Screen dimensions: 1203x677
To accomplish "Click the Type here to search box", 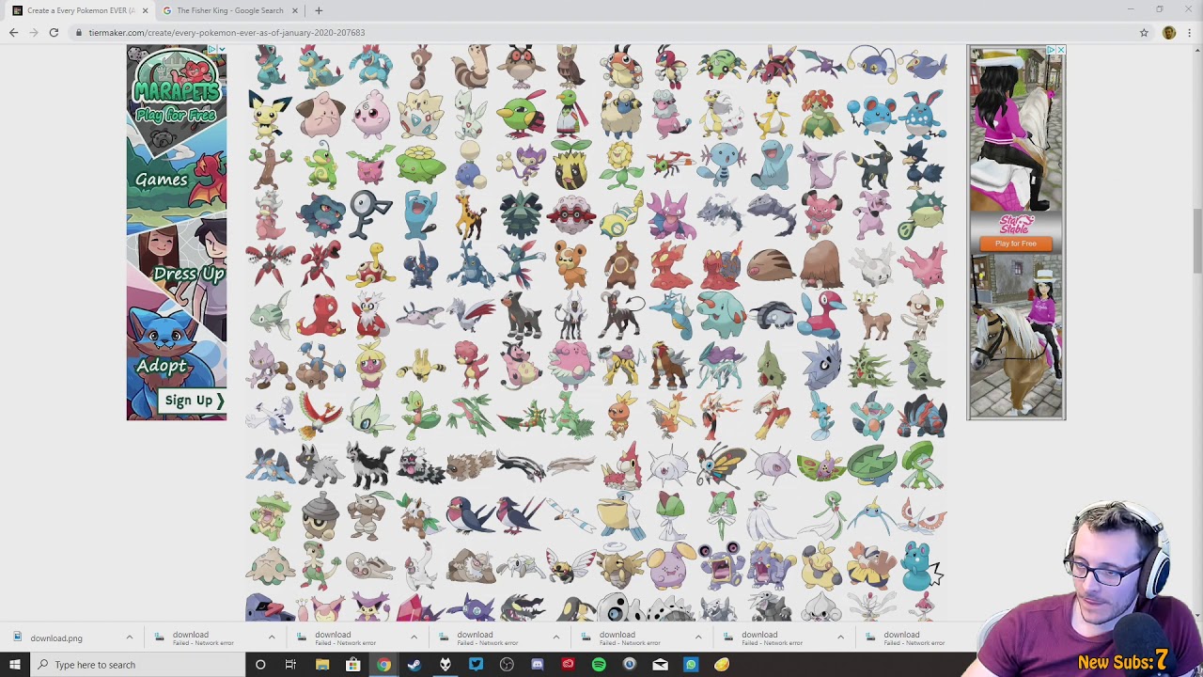I will 136,665.
